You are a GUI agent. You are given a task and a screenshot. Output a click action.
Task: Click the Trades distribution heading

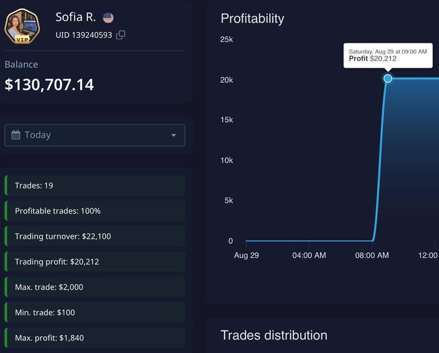(x=274, y=335)
